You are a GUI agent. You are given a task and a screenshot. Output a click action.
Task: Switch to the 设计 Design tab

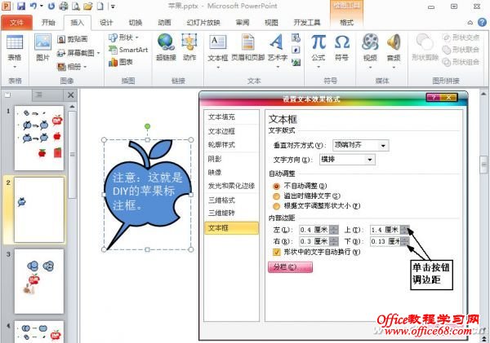pyautogui.click(x=106, y=23)
